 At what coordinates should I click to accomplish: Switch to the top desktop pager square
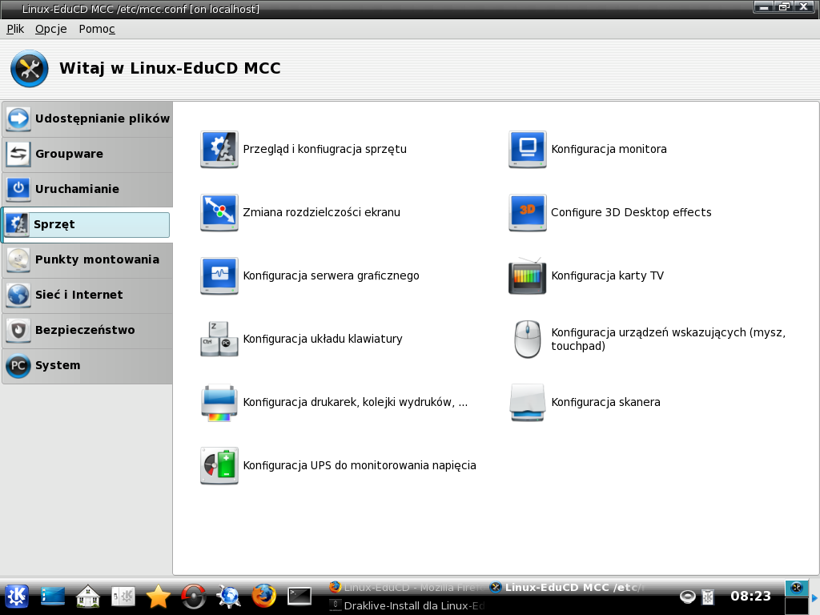point(797,588)
